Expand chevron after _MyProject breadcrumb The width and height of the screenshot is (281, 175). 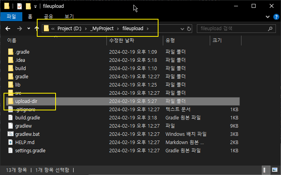coord(118,29)
